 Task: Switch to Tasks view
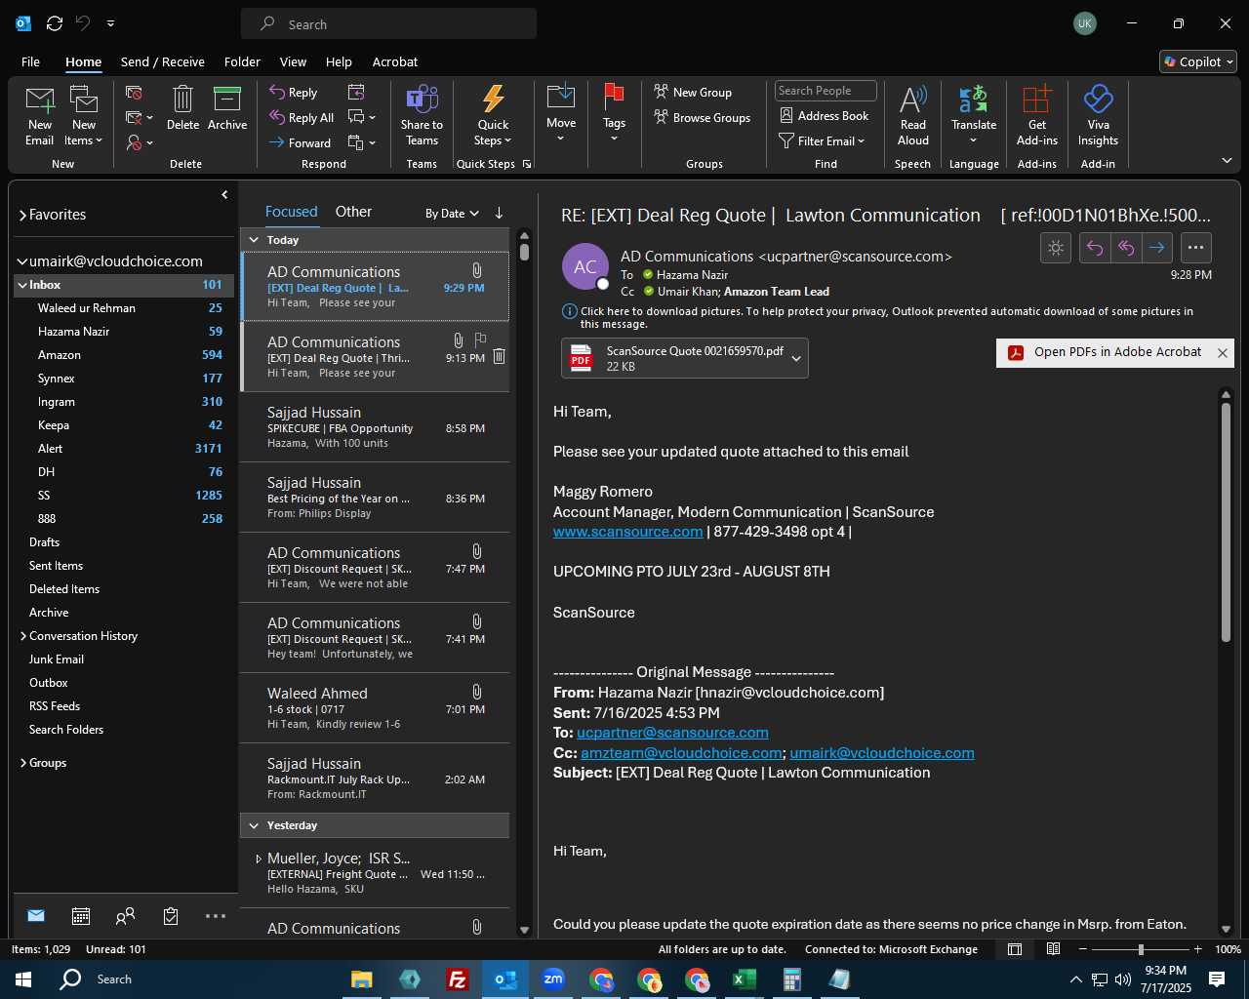[171, 916]
